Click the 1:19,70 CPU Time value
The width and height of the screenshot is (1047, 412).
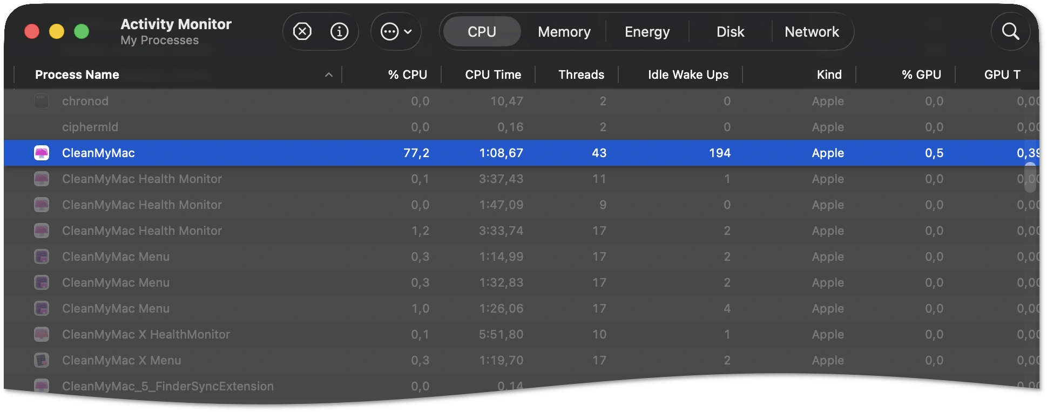[501, 360]
